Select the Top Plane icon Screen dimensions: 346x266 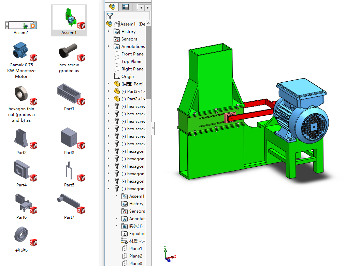[x=117, y=61]
